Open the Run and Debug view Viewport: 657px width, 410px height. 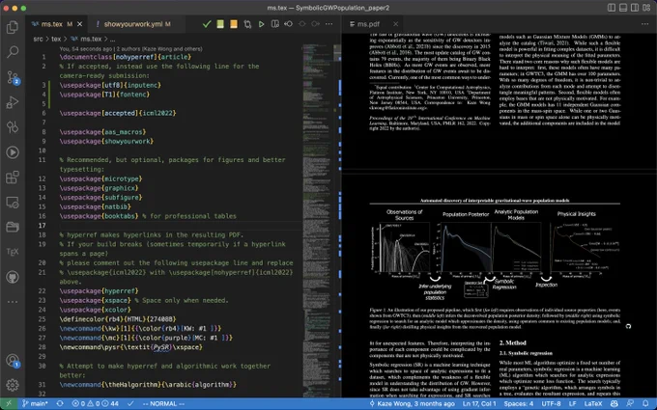coord(13,102)
